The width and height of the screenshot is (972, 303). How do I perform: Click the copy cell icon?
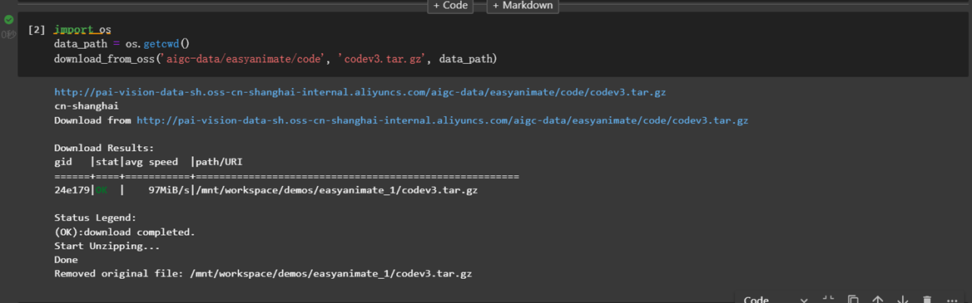853,300
